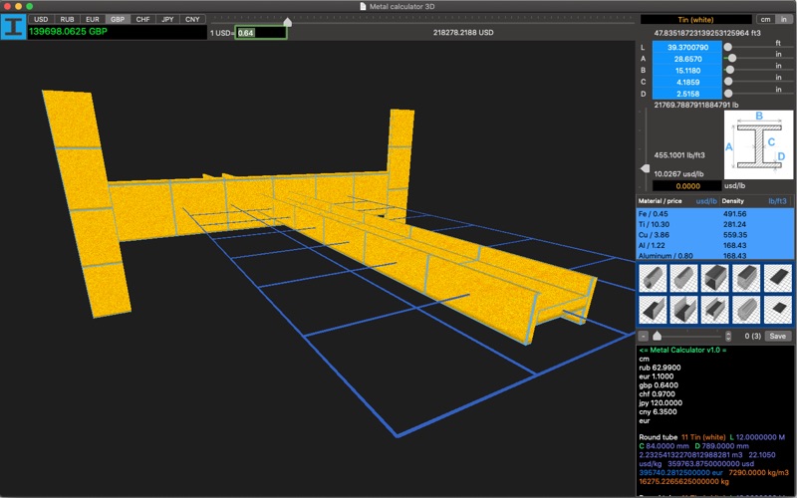Screen dimensions: 797x498
Task: Click the Material / price column header
Action: click(660, 201)
